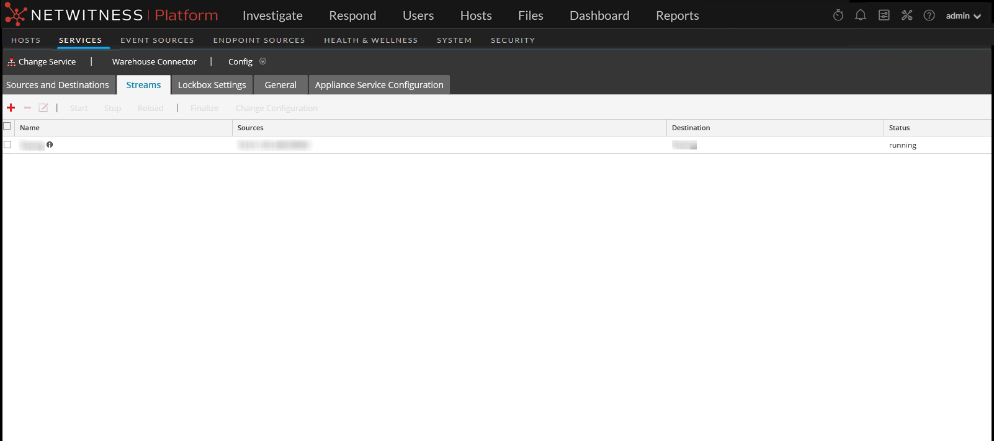Open the help question mark icon
This screenshot has height=441, width=994.
[x=929, y=16]
